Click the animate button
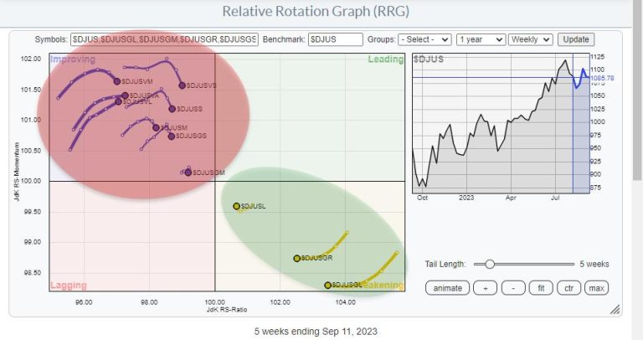Viewport: 643px width, 340px height. click(447, 288)
